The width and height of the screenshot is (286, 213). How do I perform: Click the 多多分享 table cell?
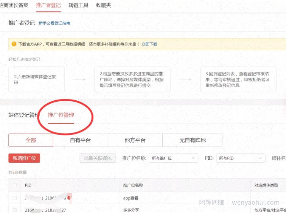(x=131, y=210)
